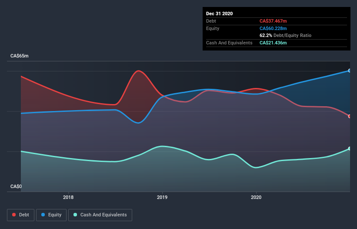
Task: Toggle the Equity series legend button
Action: 51,215
